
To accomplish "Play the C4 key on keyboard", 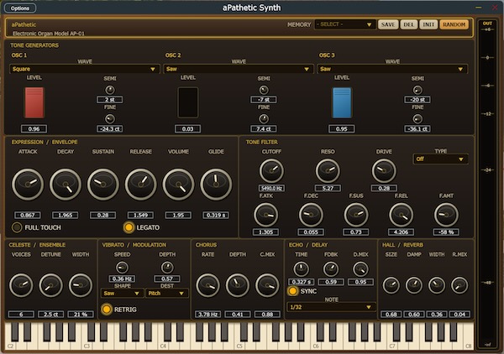I will point(165,344).
